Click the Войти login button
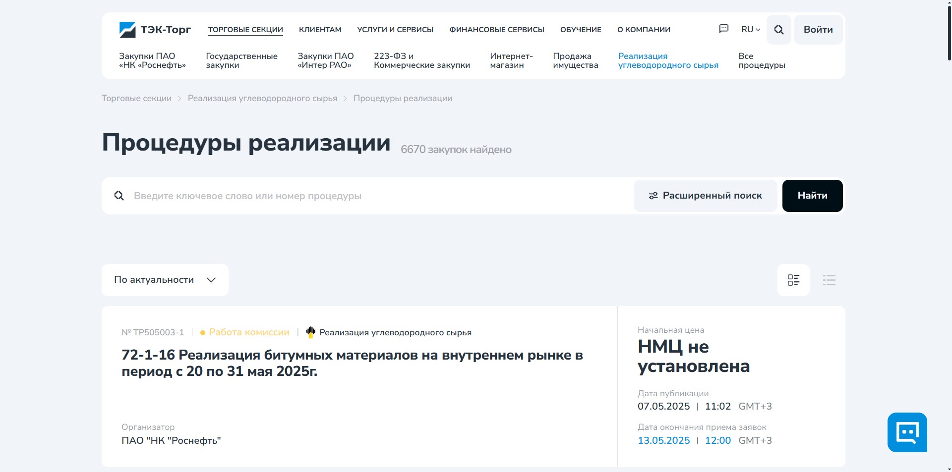Viewport: 952px width, 472px height. 818,30
